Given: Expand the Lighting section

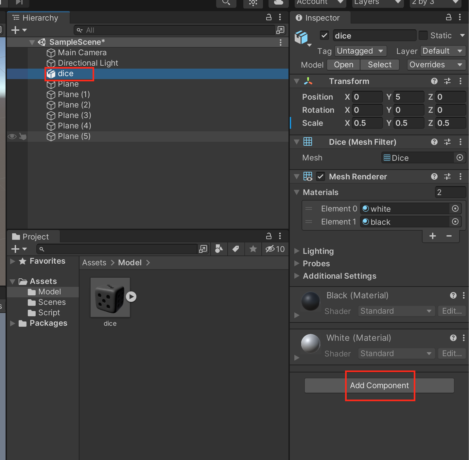Looking at the screenshot, I should point(318,251).
